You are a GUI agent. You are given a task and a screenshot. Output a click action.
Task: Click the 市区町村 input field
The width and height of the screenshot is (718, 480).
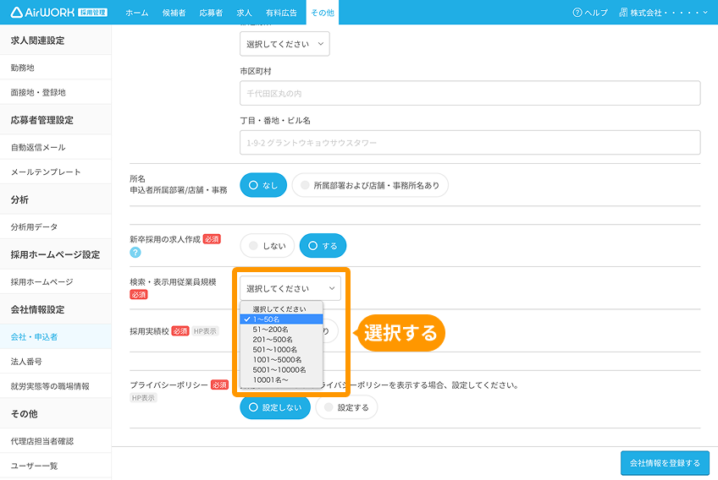click(x=470, y=93)
